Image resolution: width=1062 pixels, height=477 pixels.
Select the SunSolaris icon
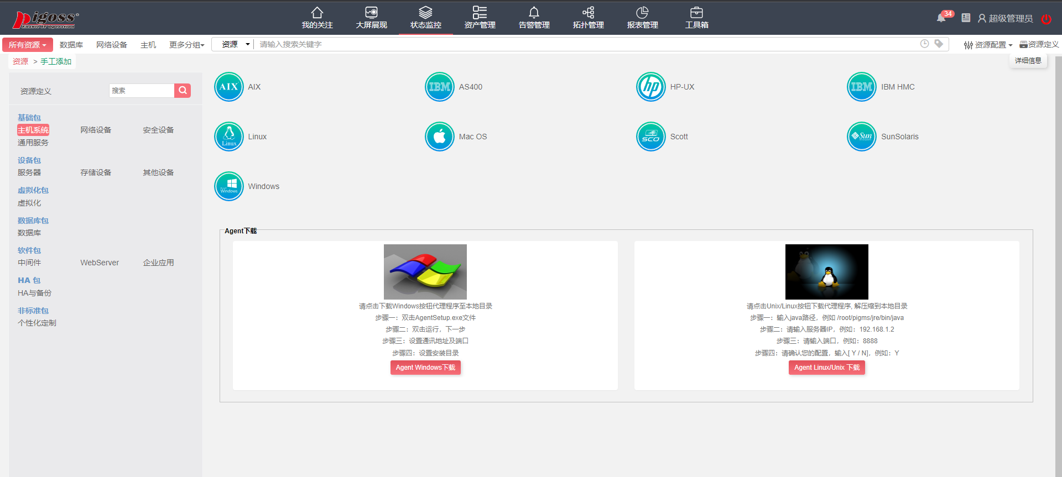pos(862,137)
